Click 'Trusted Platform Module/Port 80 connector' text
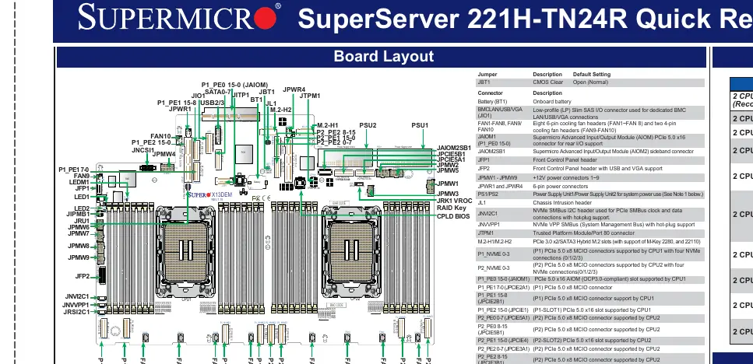 tap(583, 233)
